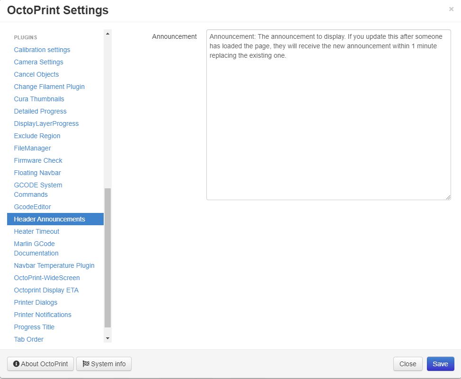Open System info dialog
Viewport: 461px width, 379px height.
pos(104,364)
